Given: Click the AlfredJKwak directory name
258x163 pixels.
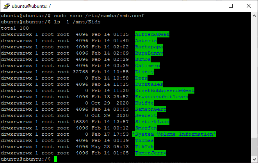Looking at the screenshot, I should (152, 34).
